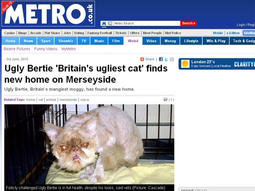The image size is (255, 191).
Task: Open the comments speech bubble icon
Action: click(165, 99)
